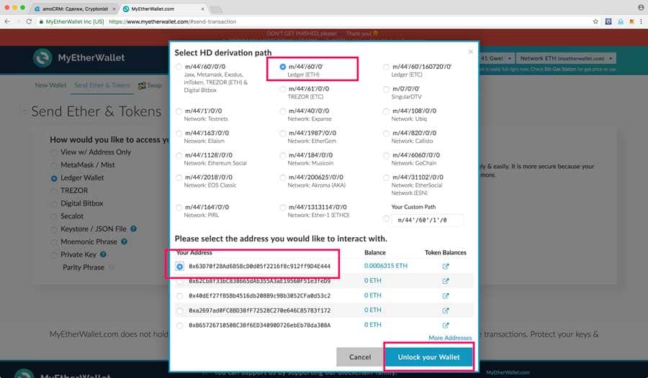Select m/44'/184'/0'/0 Musicoin path

click(283, 155)
